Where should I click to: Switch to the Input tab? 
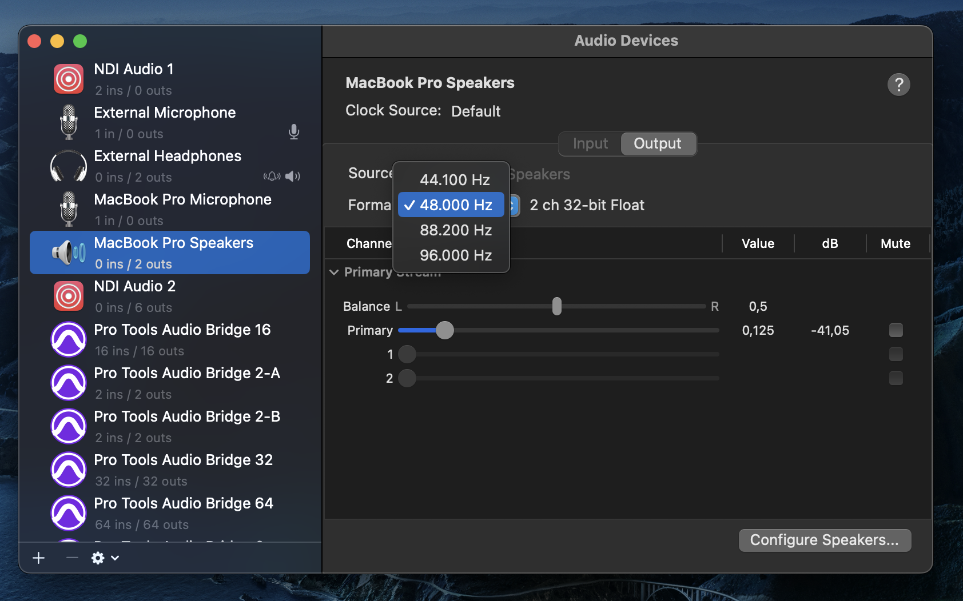(x=590, y=143)
